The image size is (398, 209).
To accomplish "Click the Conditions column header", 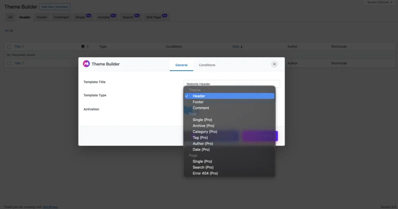I will click(x=174, y=46).
